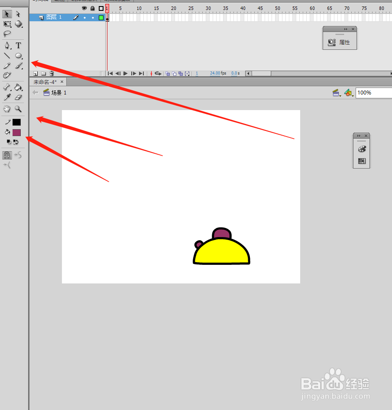This screenshot has width=392, height=410.
Task: Open the Swatches panel icon
Action: [362, 161]
